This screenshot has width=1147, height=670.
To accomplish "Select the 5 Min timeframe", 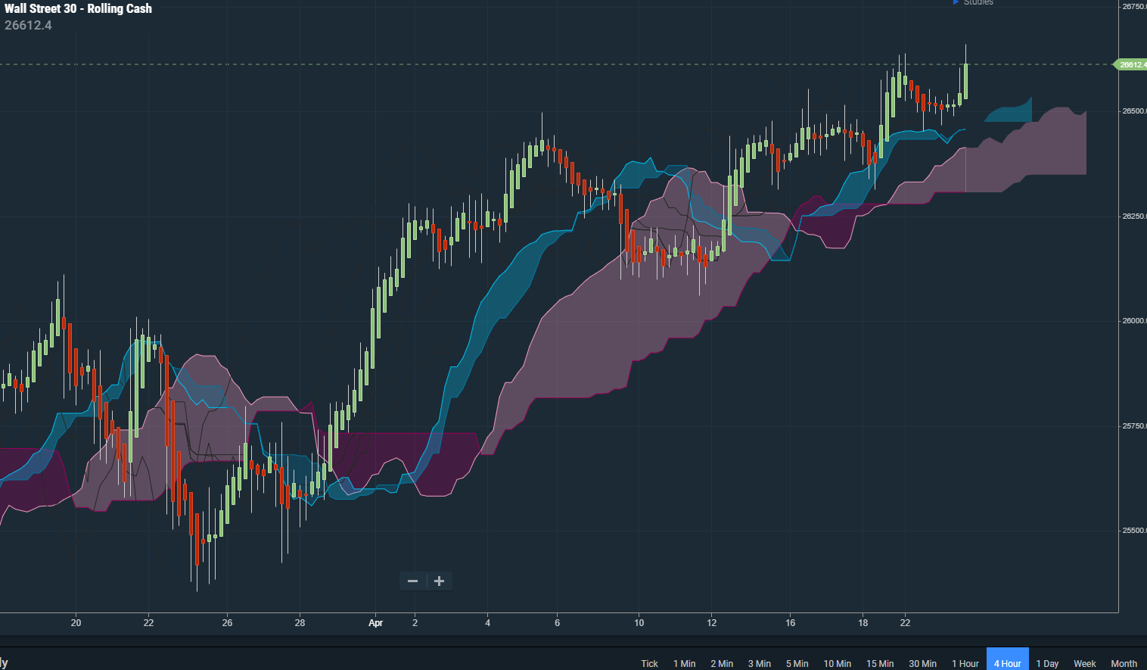I will (x=797, y=663).
